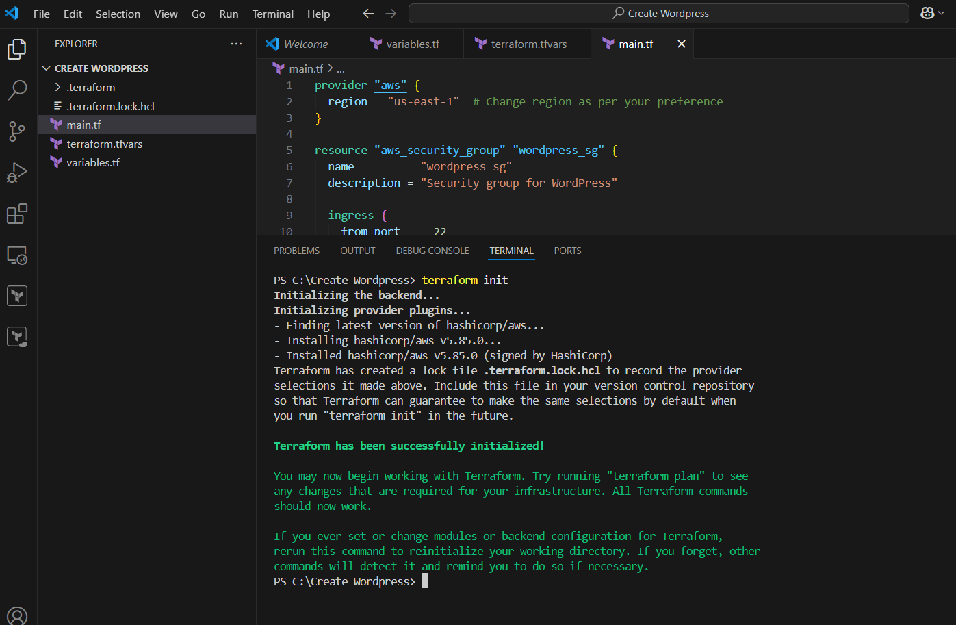Switch to the OUTPUT panel tab
The image size is (956, 625).
coord(358,251)
